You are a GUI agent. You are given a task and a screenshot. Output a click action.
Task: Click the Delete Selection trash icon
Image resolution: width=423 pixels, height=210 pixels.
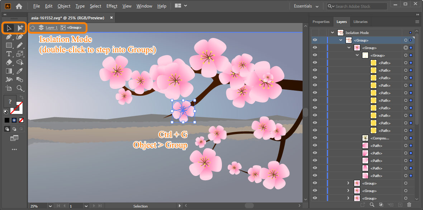point(409,205)
